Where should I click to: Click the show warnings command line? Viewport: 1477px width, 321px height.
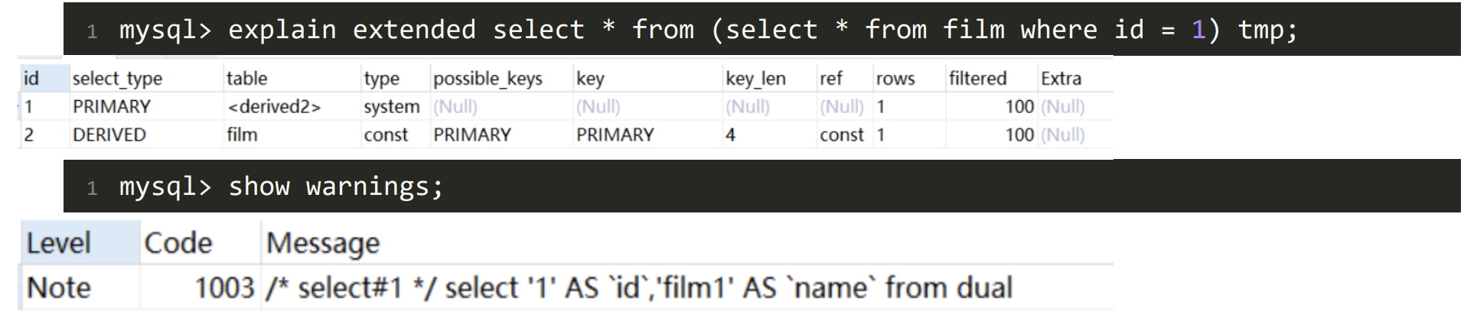coord(281,186)
